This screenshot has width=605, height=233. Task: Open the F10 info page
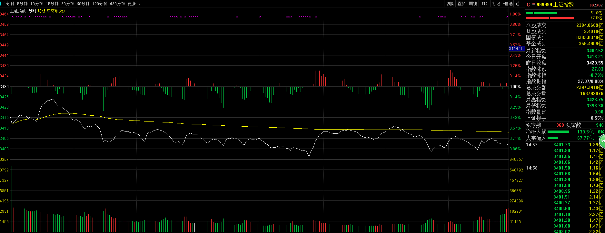click(x=484, y=4)
